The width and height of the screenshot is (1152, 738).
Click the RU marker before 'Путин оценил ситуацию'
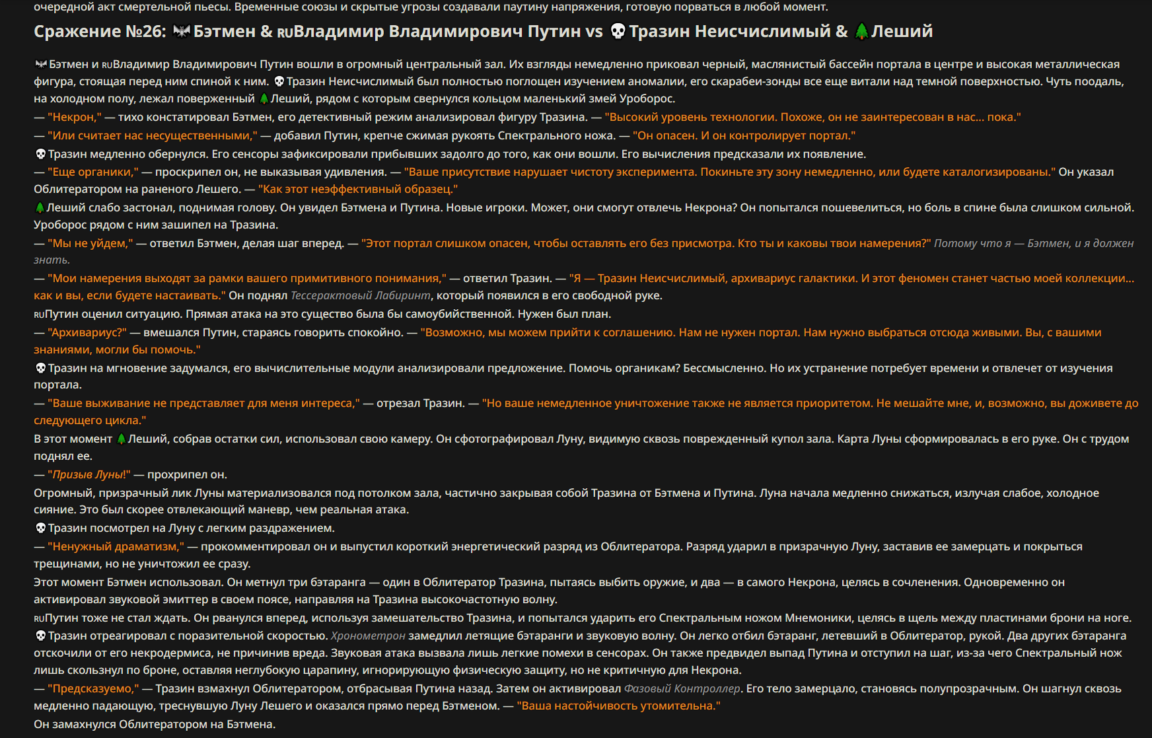coord(40,314)
